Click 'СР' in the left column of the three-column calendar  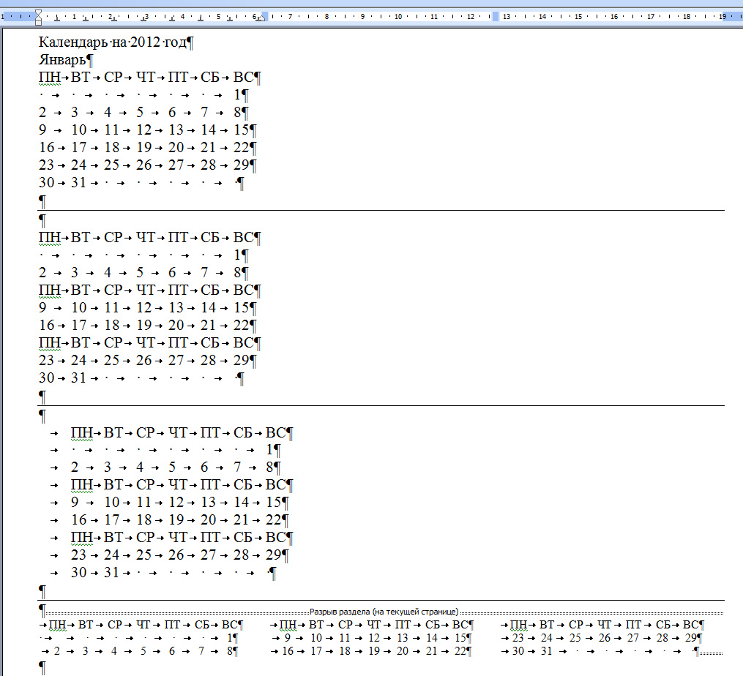(115, 625)
